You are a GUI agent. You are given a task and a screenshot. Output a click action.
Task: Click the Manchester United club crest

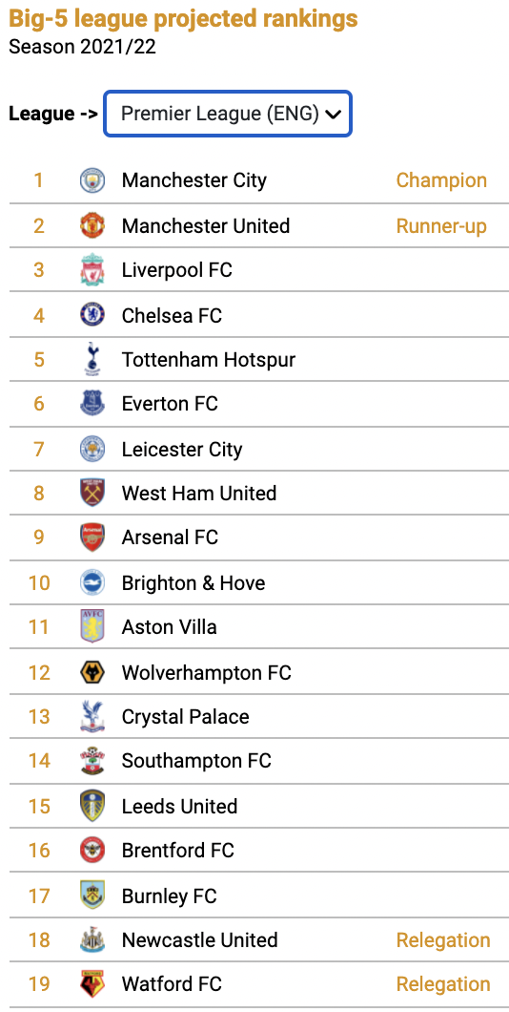[x=92, y=226]
